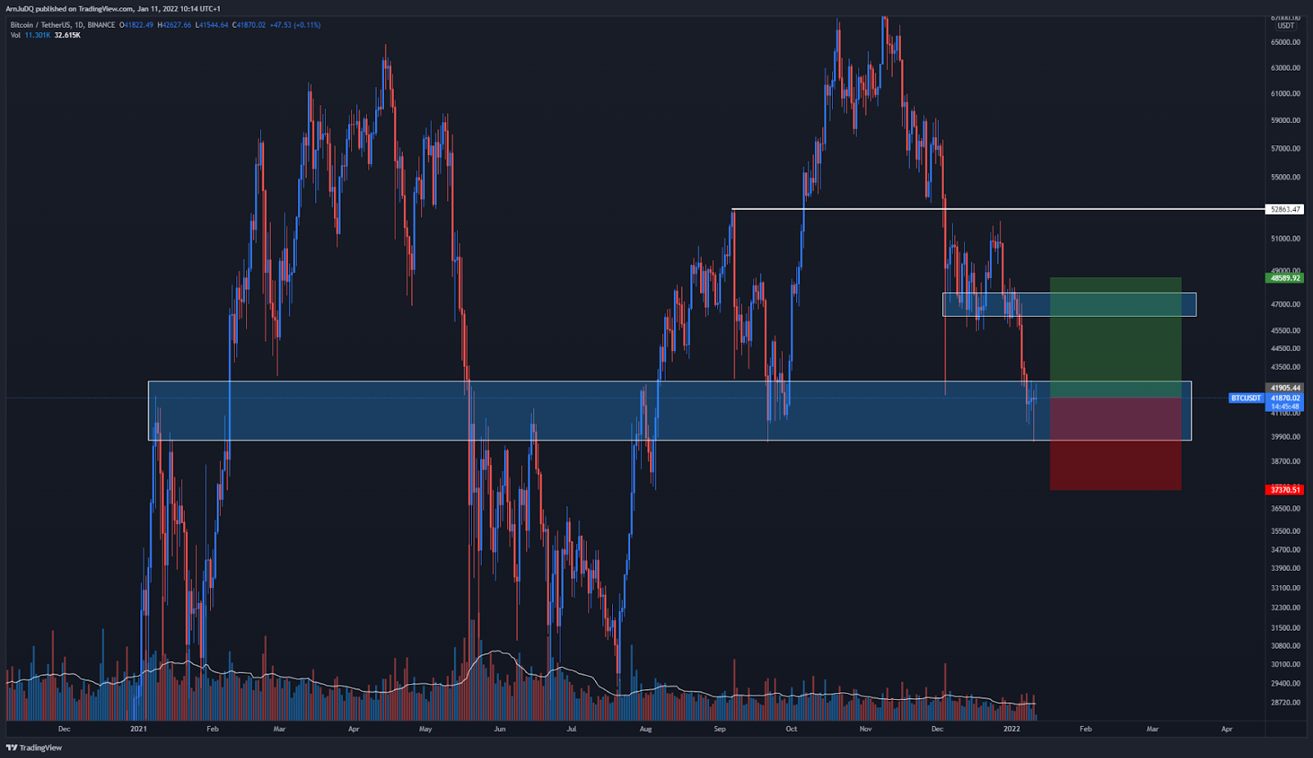
Task: Click the Sep label on the time axis
Action: (x=720, y=728)
